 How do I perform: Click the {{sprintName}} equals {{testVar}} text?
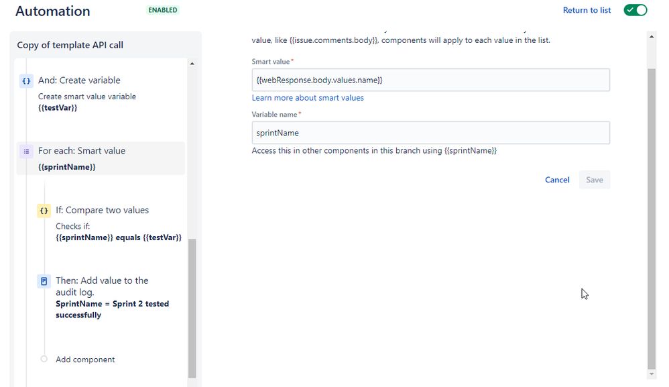(x=119, y=237)
